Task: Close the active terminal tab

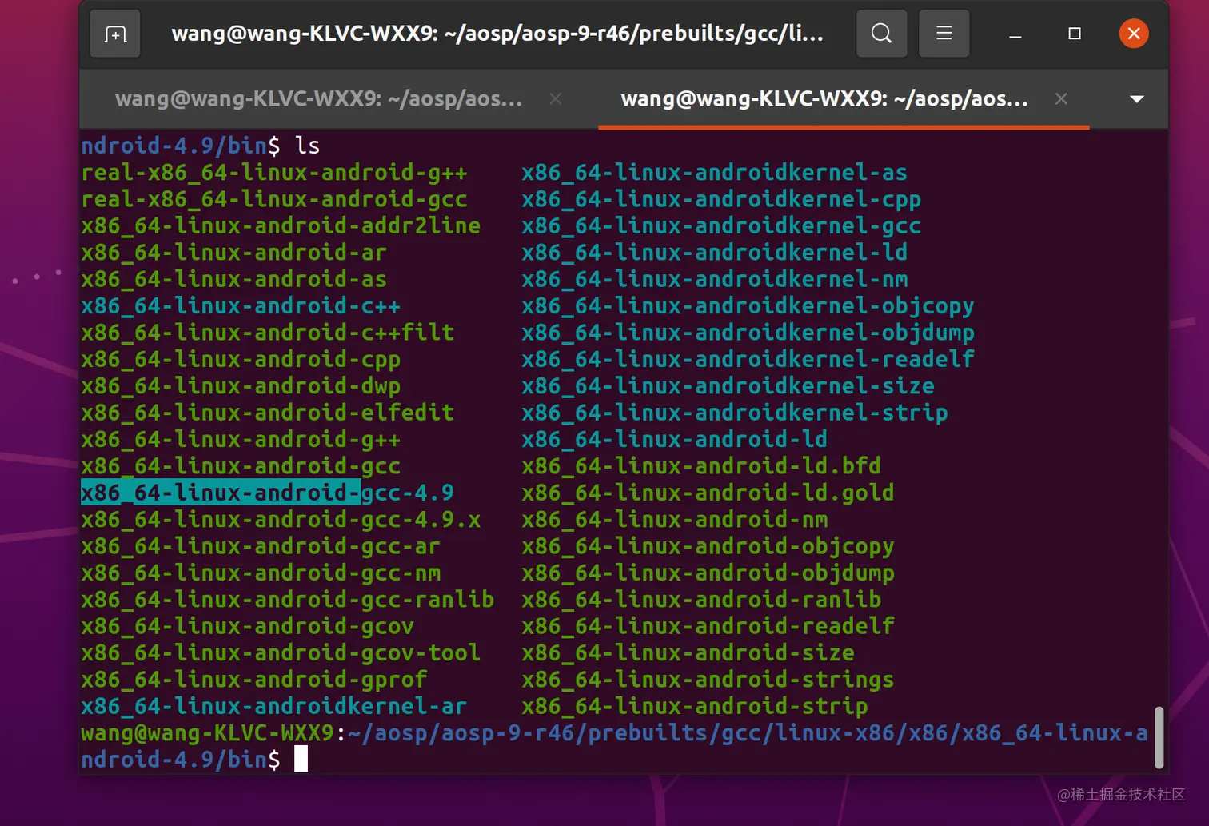Action: [1061, 98]
